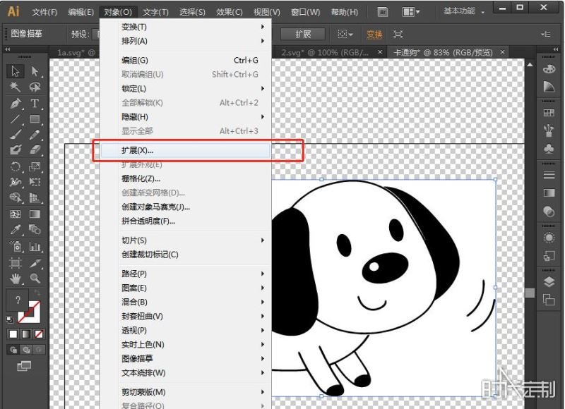Select the Rotate tool

pyautogui.click(x=15, y=166)
